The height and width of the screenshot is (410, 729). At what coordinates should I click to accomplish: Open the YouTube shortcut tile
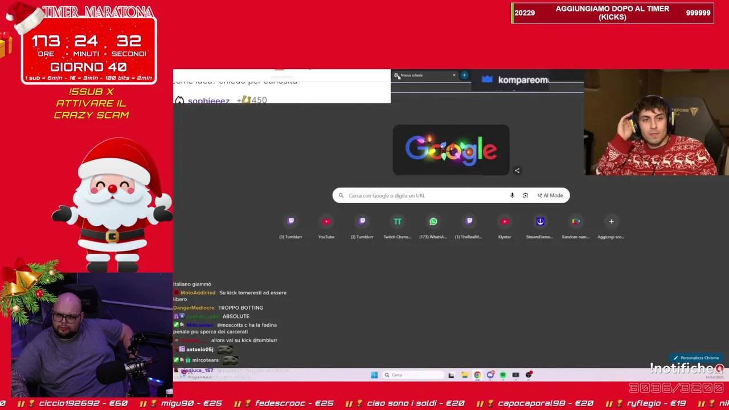pyautogui.click(x=326, y=226)
